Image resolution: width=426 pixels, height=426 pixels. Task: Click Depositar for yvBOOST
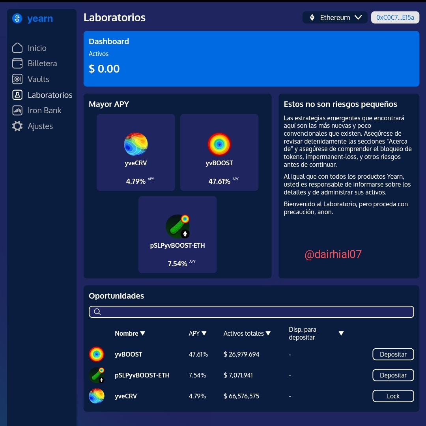pyautogui.click(x=393, y=354)
